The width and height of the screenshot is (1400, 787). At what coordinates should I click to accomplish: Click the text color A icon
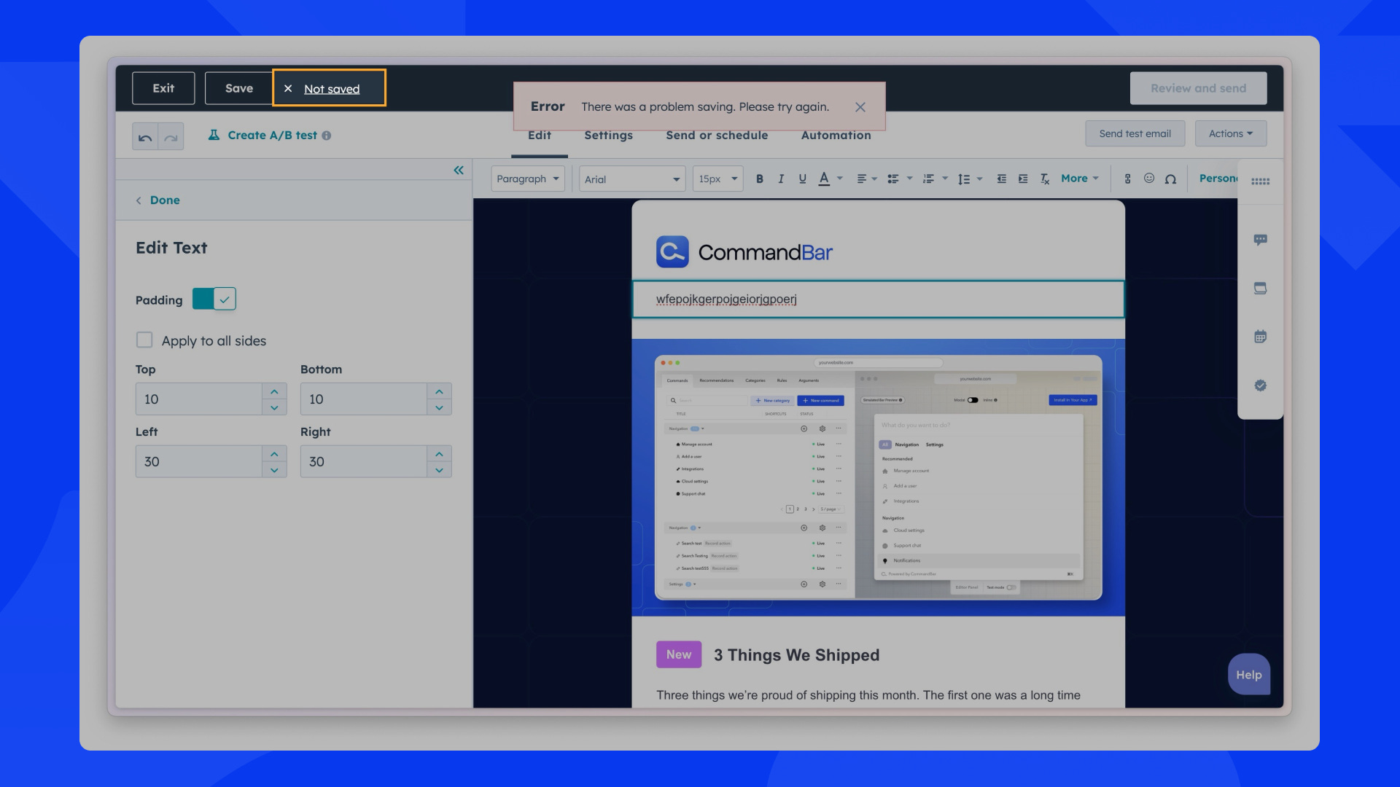(824, 179)
